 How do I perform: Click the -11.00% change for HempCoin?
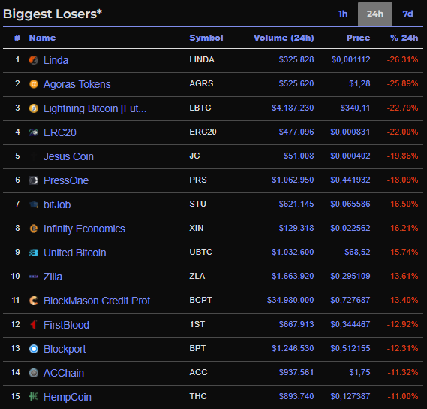click(402, 396)
